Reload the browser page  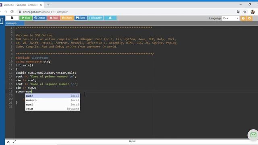[x=12, y=12]
